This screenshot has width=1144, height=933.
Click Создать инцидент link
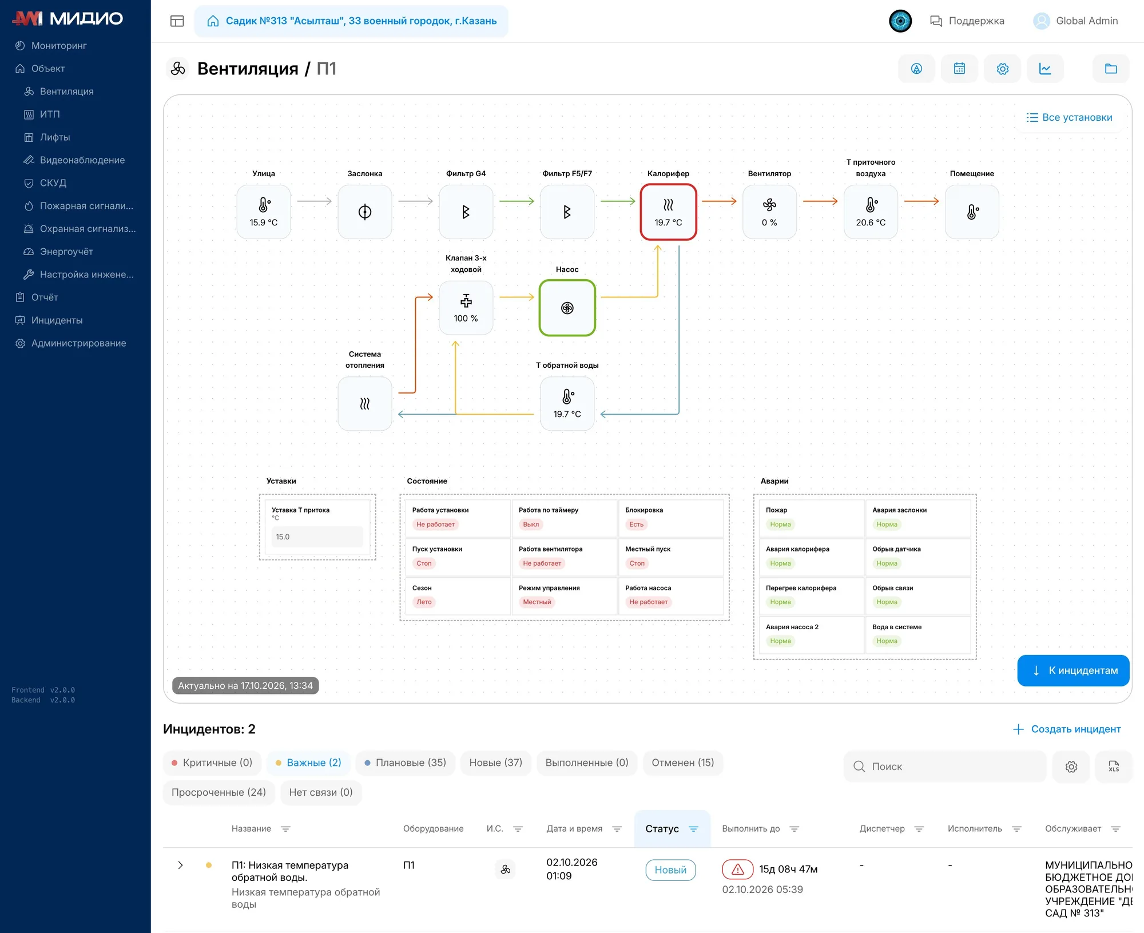(1067, 729)
